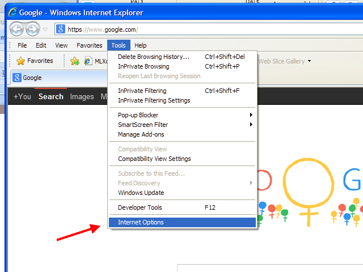Close the open Tools menu
Image resolution: width=363 pixels, height=272 pixels.
pos(119,45)
